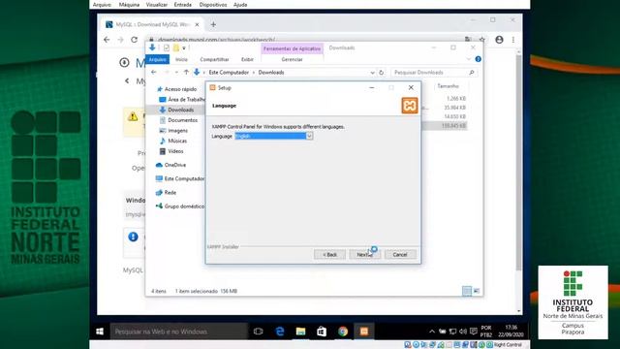The height and width of the screenshot is (349, 620).
Task: Open the Language dropdown in Setup
Action: tap(309, 136)
